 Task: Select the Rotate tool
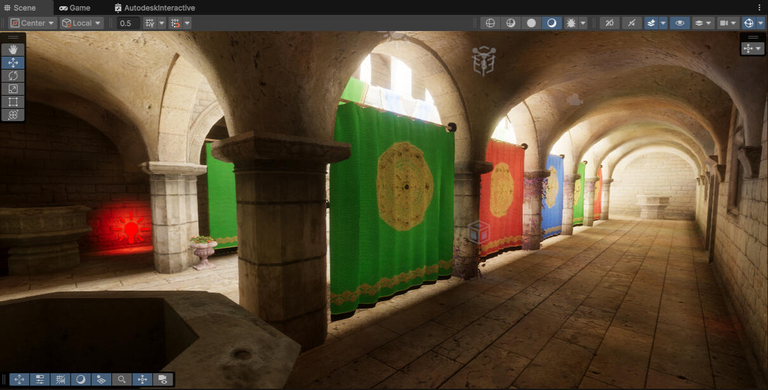point(13,75)
